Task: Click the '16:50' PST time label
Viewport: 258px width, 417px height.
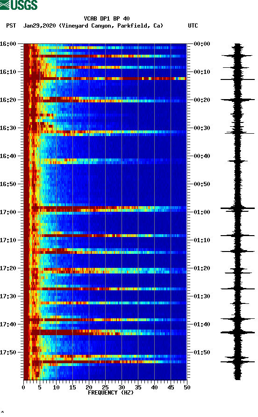Action: click(8, 184)
